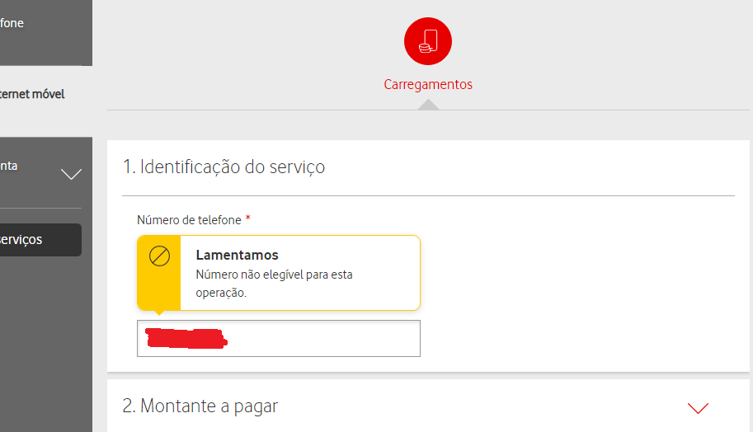Click the '1. Identificação do serviço' heading

pos(224,167)
